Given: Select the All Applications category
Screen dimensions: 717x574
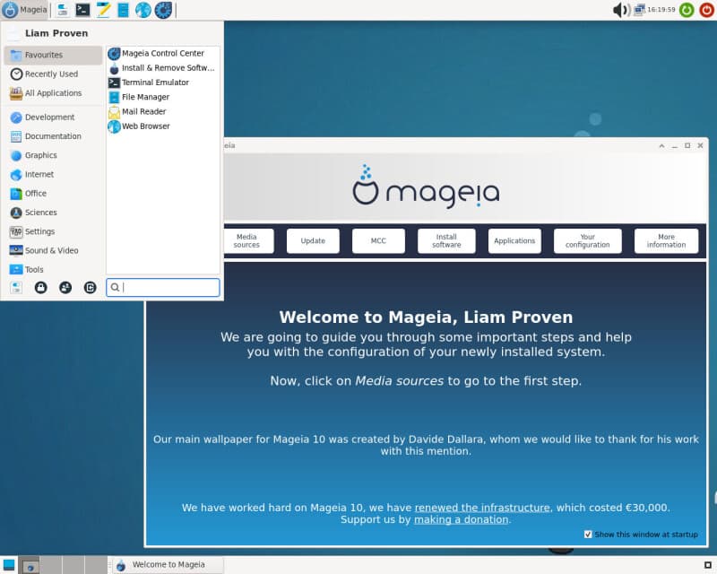Looking at the screenshot, I should 53,93.
